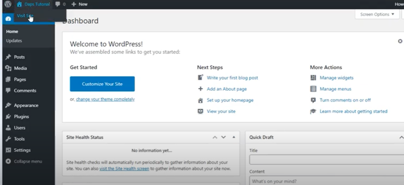The image size is (404, 185).
Task: Click the Tools wrench icon
Action: click(8, 139)
